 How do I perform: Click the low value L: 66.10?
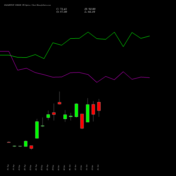[90, 12]
